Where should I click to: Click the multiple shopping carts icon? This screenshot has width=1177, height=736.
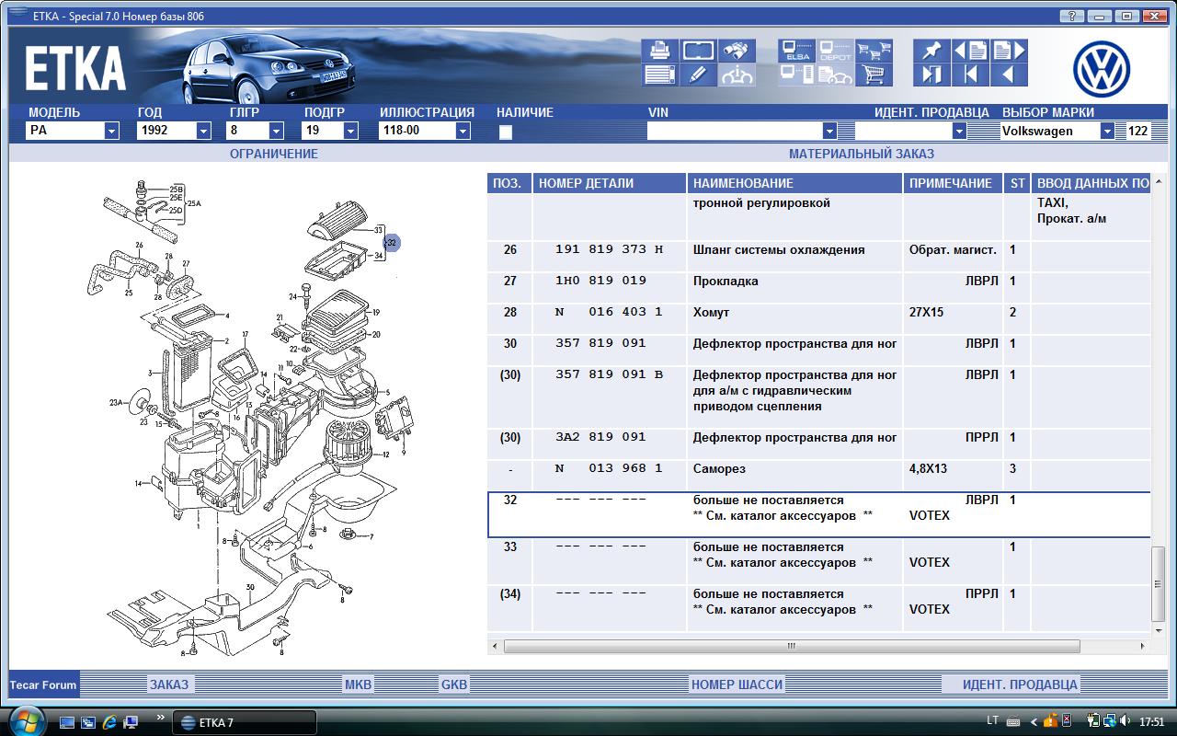click(x=874, y=51)
